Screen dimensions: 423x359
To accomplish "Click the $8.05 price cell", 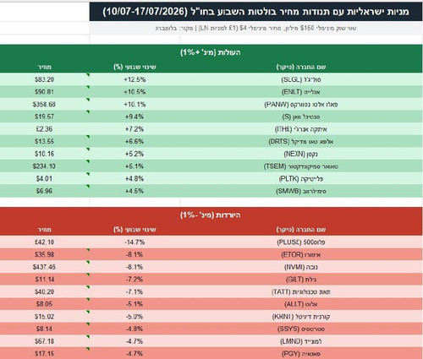I will click(x=45, y=304).
